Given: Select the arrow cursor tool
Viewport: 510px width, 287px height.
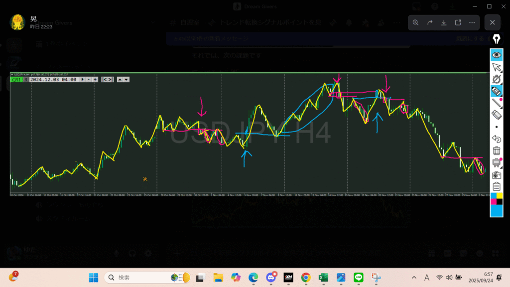Looking at the screenshot, I should (x=496, y=67).
